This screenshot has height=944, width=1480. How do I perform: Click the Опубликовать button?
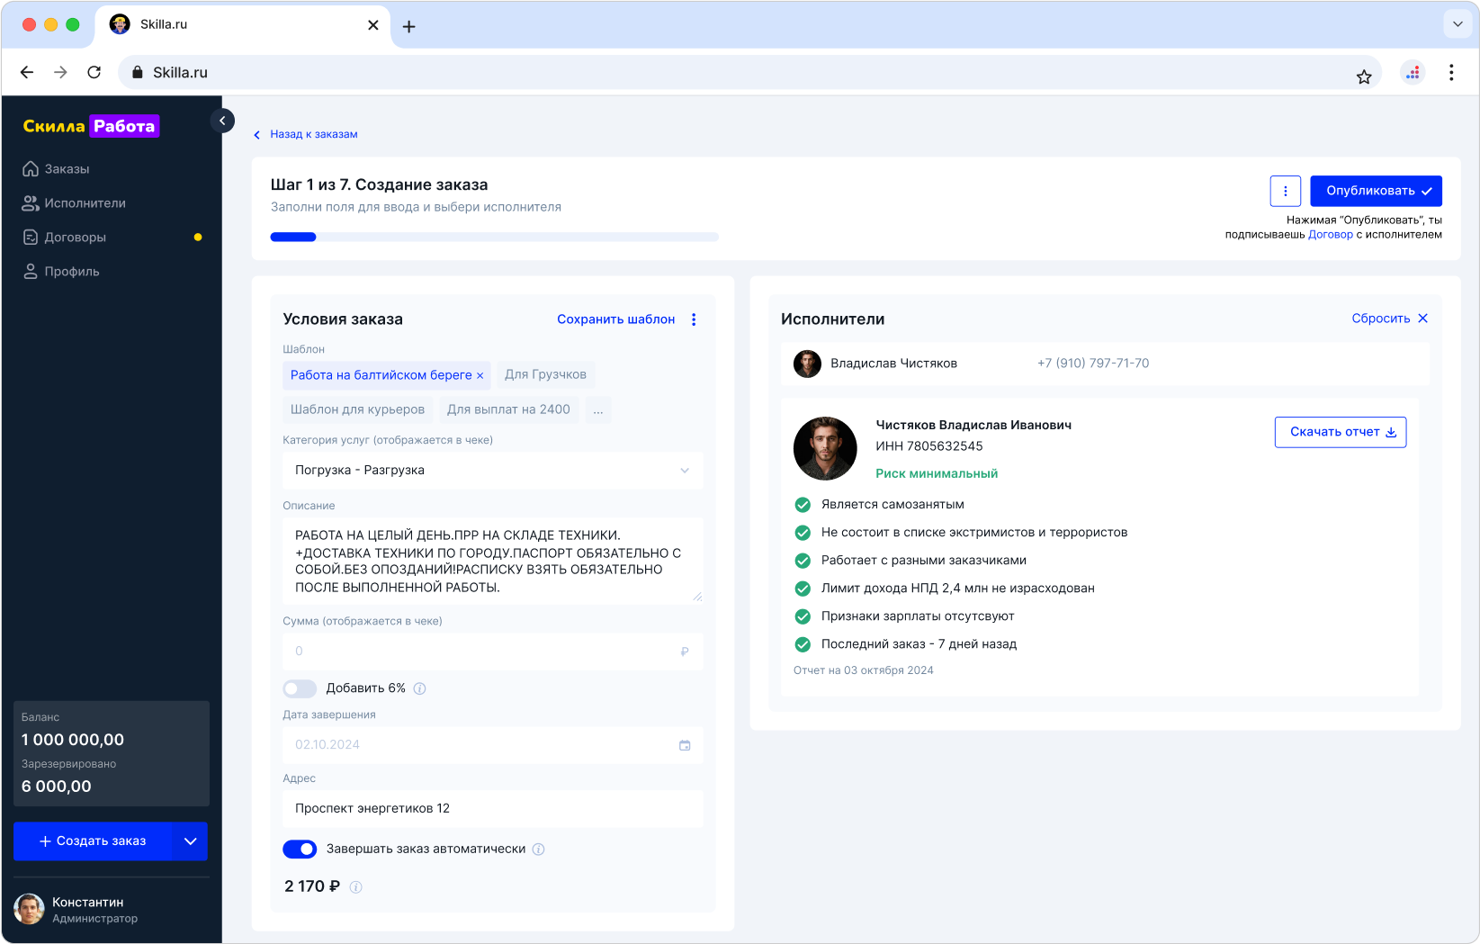click(1376, 191)
